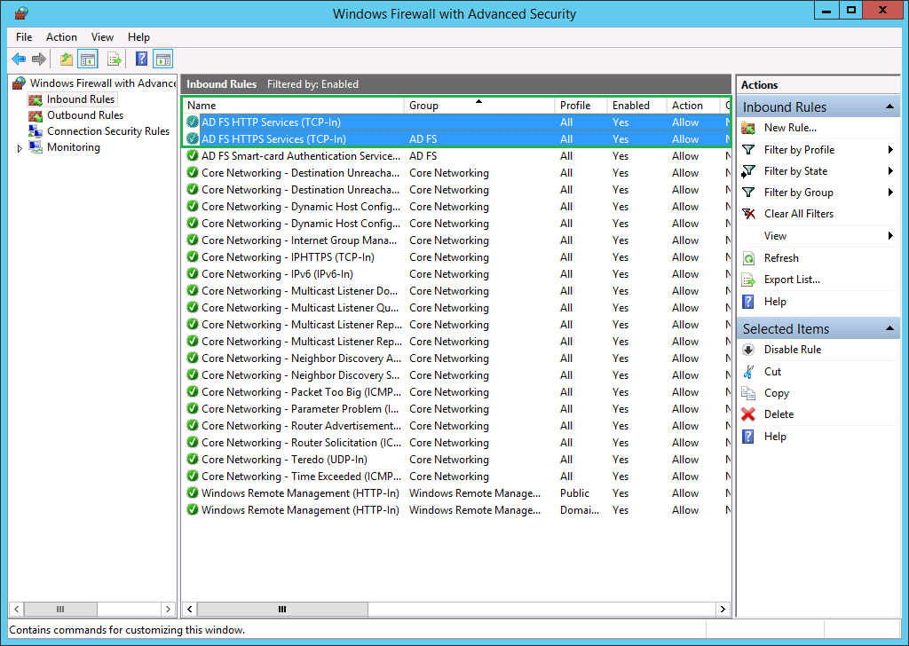Screen dimensions: 909x646
Task: Open the View menu in menu bar
Action: click(102, 37)
